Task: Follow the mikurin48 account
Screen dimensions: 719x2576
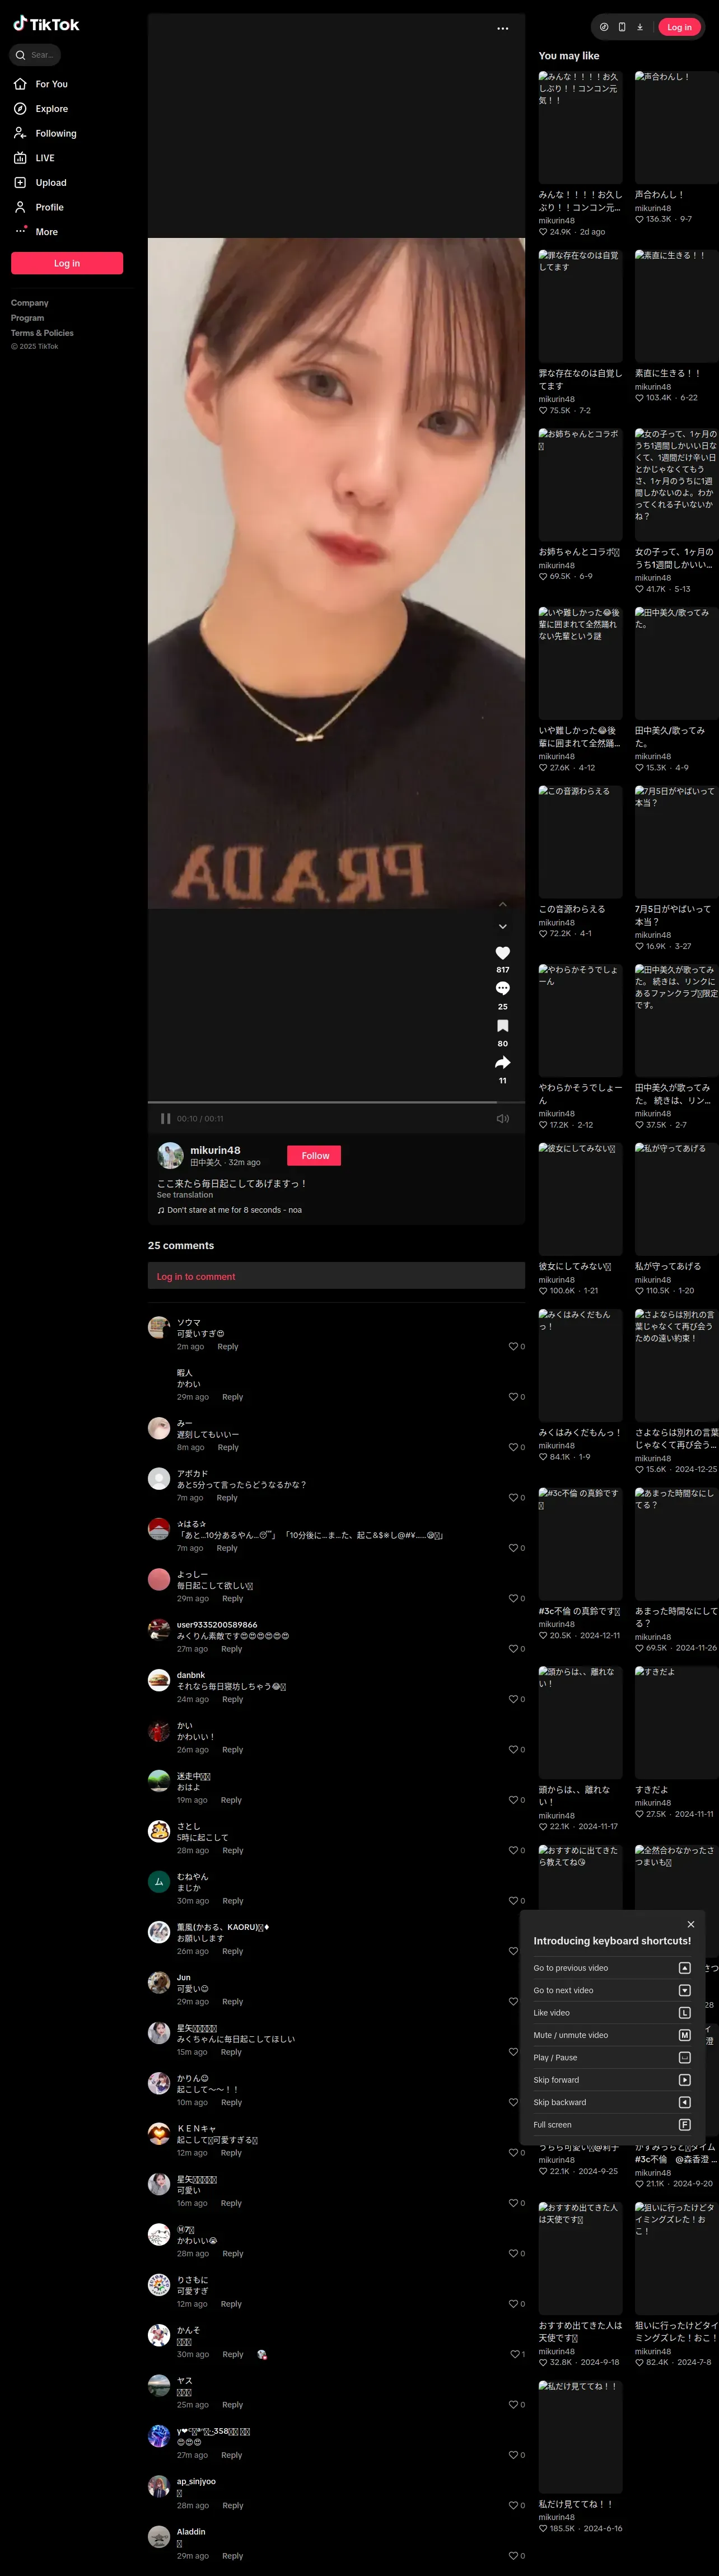Action: tap(315, 1156)
